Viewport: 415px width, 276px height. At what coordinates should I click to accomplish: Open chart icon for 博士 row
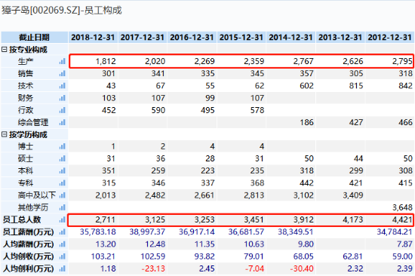[x=62, y=146]
